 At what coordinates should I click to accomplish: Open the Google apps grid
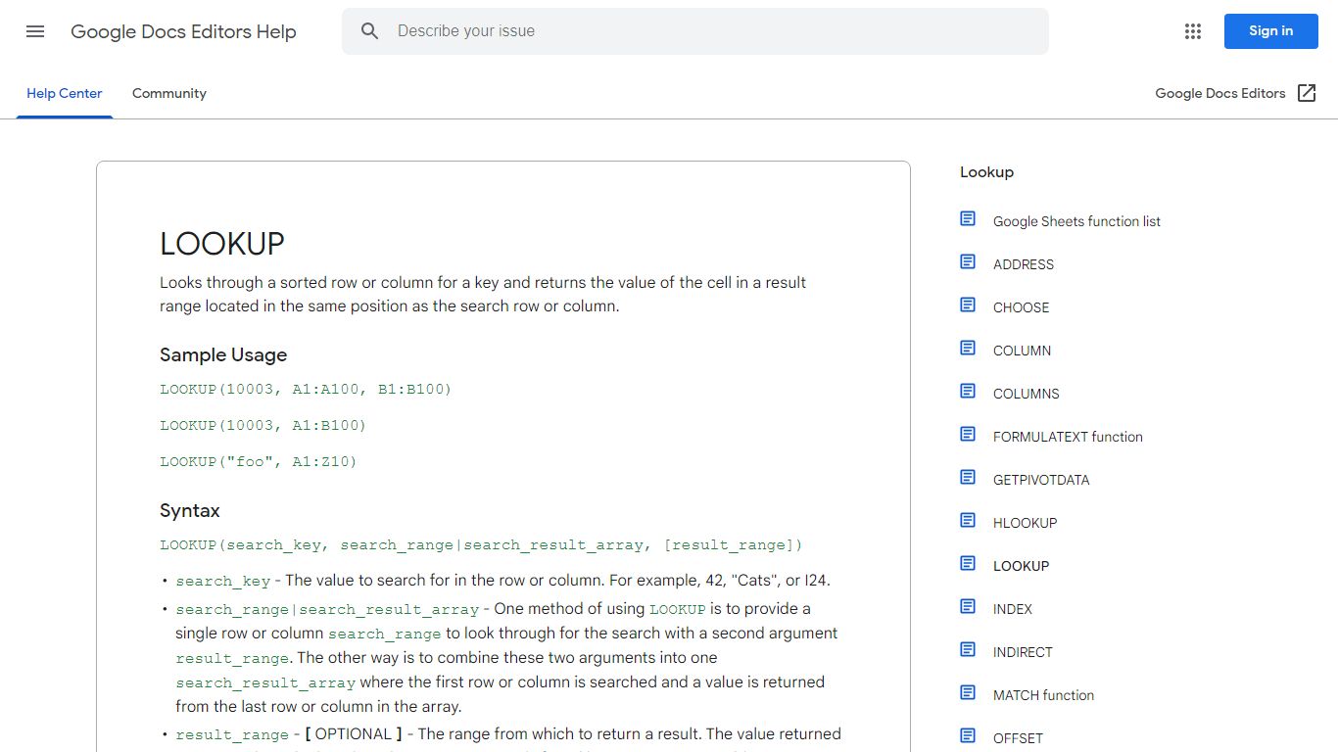tap(1192, 31)
